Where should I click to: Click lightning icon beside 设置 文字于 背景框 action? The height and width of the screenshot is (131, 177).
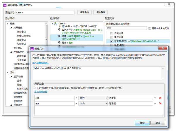(x=59, y=36)
